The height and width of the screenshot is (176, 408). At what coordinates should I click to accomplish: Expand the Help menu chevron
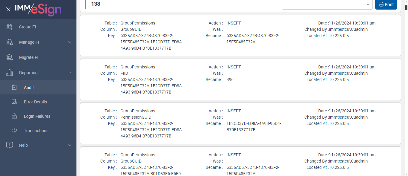70,145
